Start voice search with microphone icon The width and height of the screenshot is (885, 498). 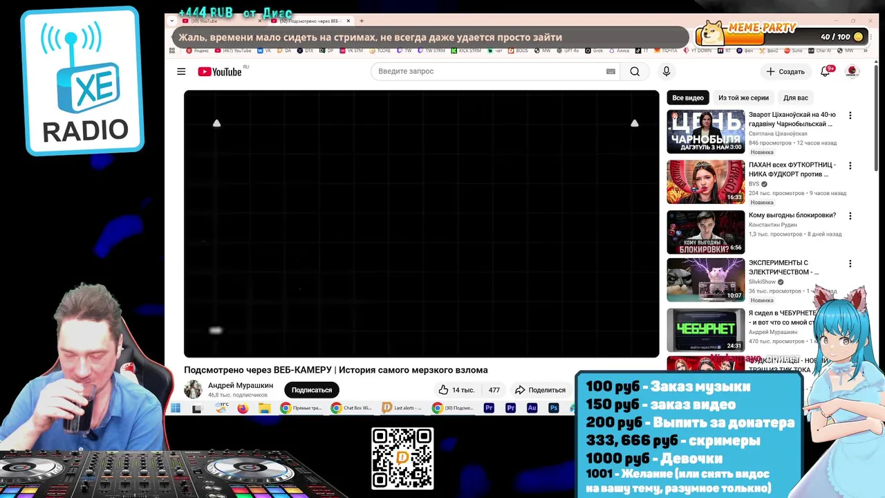667,71
